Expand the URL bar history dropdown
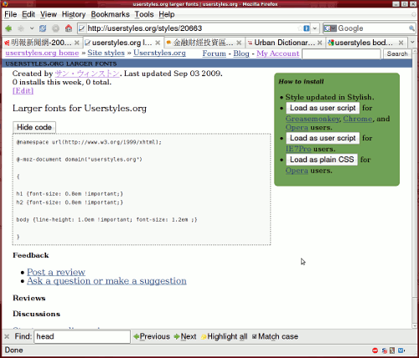 [x=315, y=28]
